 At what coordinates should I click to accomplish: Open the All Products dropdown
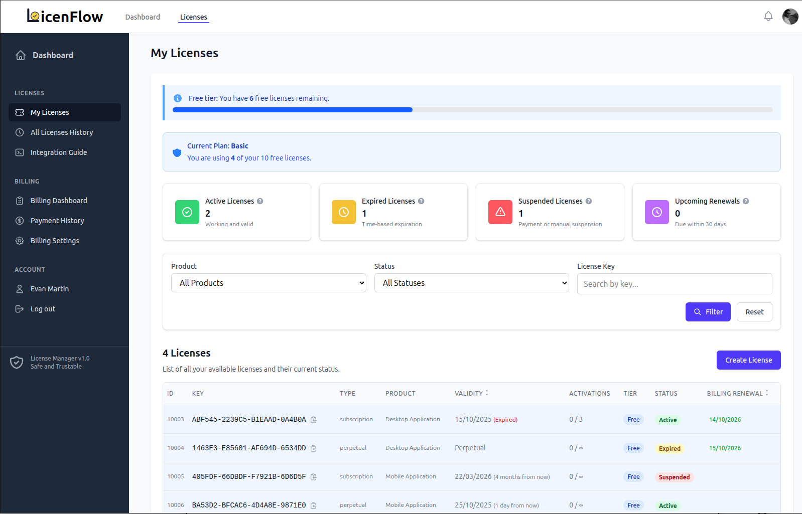click(269, 283)
